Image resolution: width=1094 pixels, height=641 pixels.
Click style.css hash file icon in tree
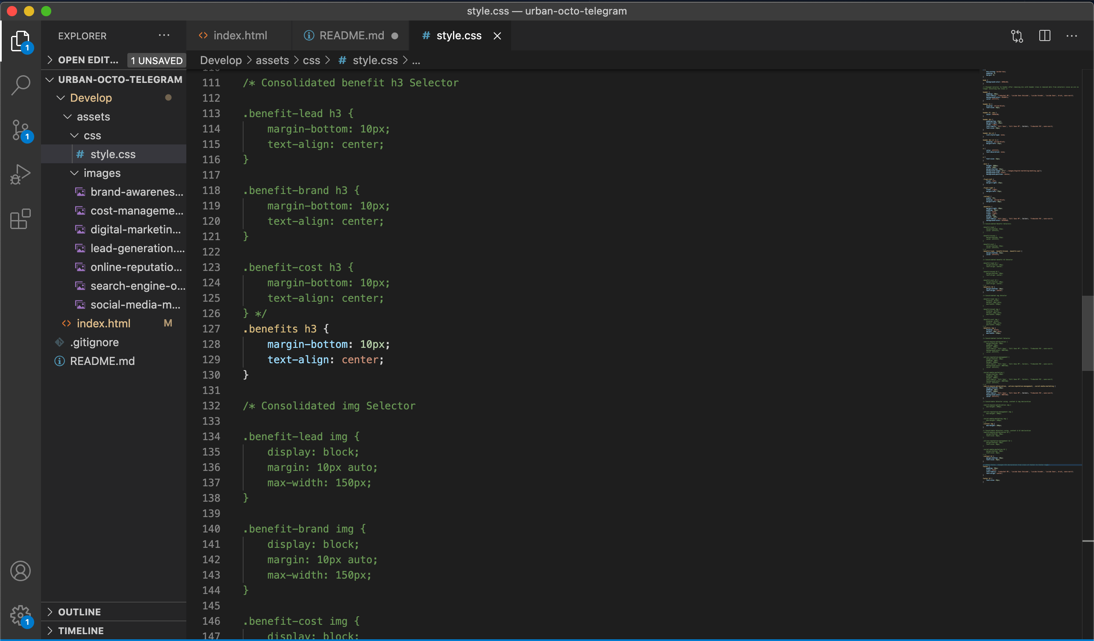80,154
